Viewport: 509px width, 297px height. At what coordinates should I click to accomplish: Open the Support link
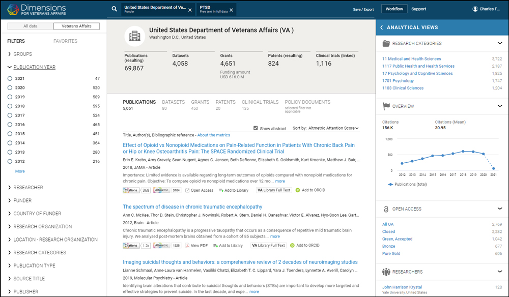coord(419,9)
